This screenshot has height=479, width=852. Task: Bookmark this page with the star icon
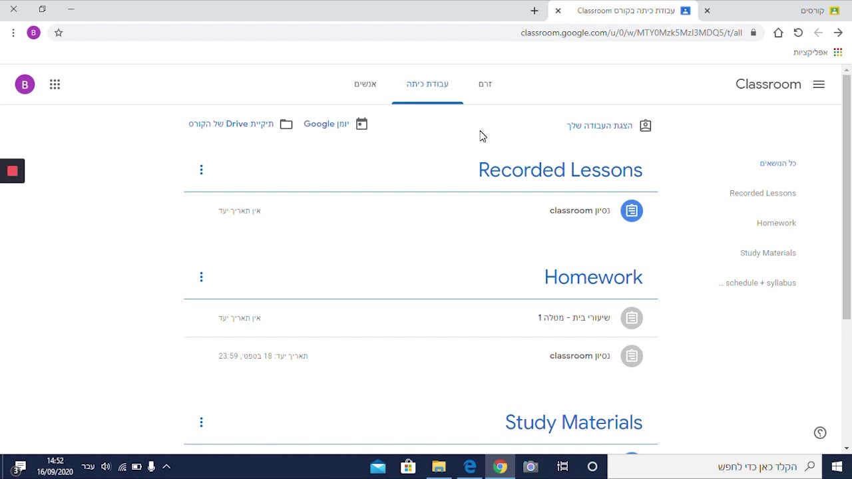(59, 33)
